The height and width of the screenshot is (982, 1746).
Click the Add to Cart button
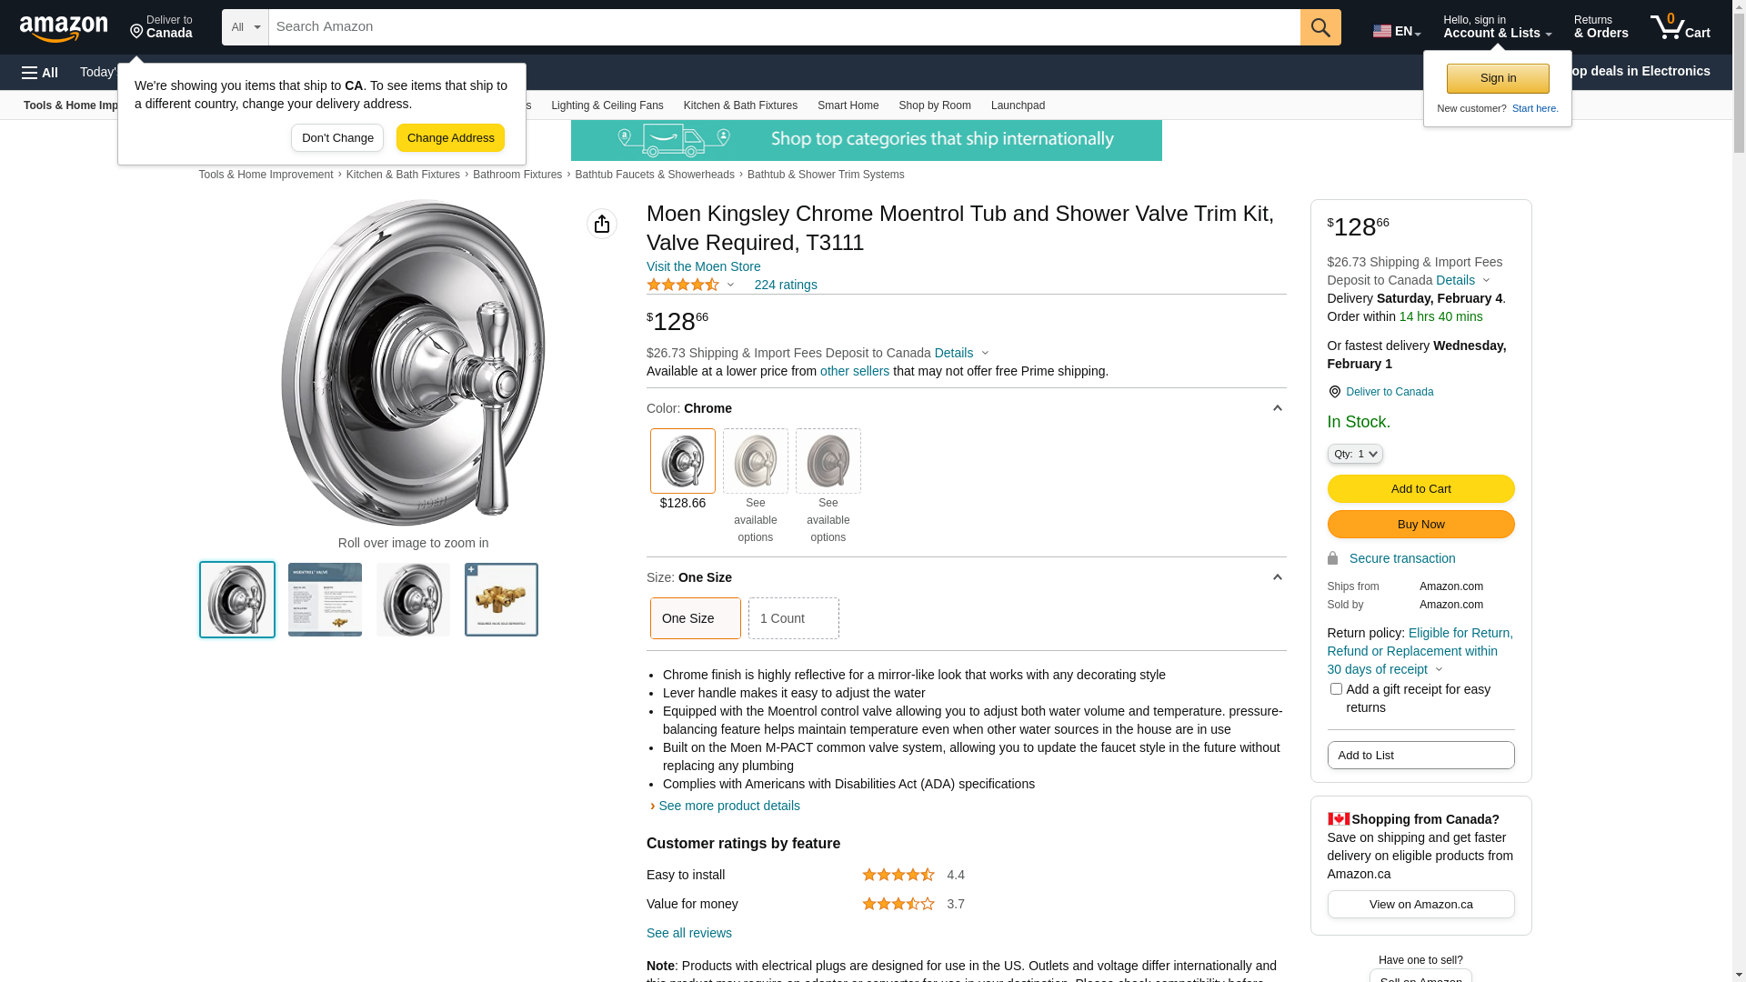click(1420, 489)
